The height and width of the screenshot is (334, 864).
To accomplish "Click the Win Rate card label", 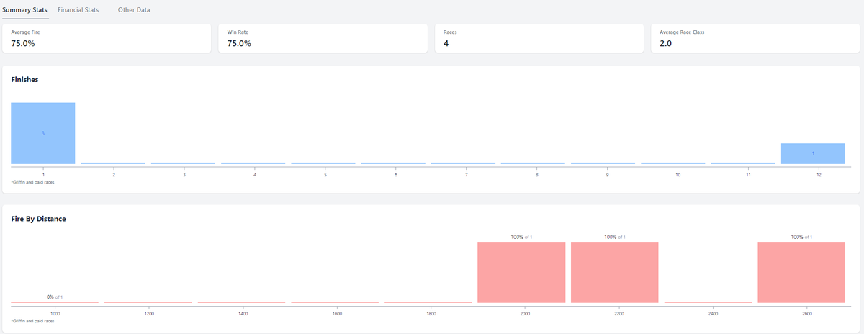I will click(238, 32).
